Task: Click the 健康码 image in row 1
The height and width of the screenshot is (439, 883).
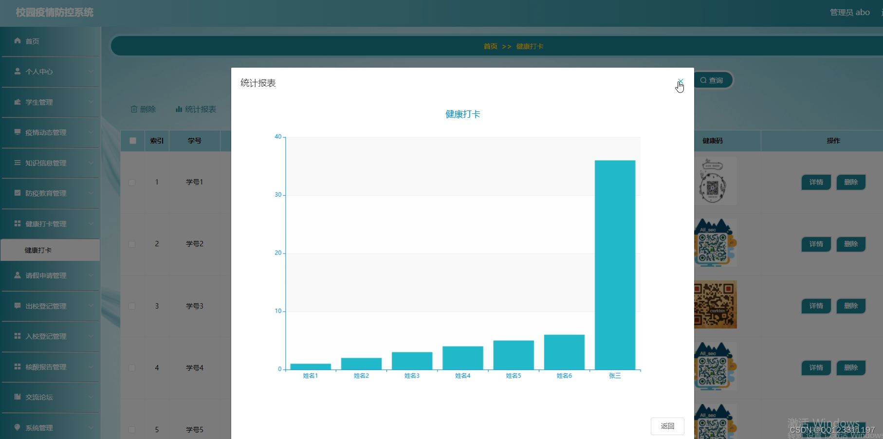Action: [x=715, y=181]
